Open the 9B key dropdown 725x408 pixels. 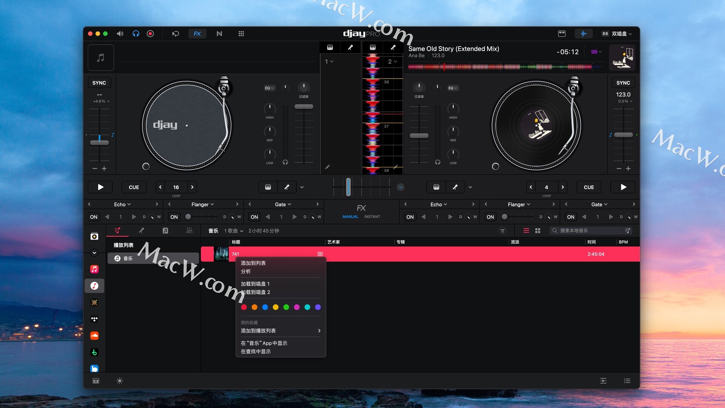click(x=596, y=52)
